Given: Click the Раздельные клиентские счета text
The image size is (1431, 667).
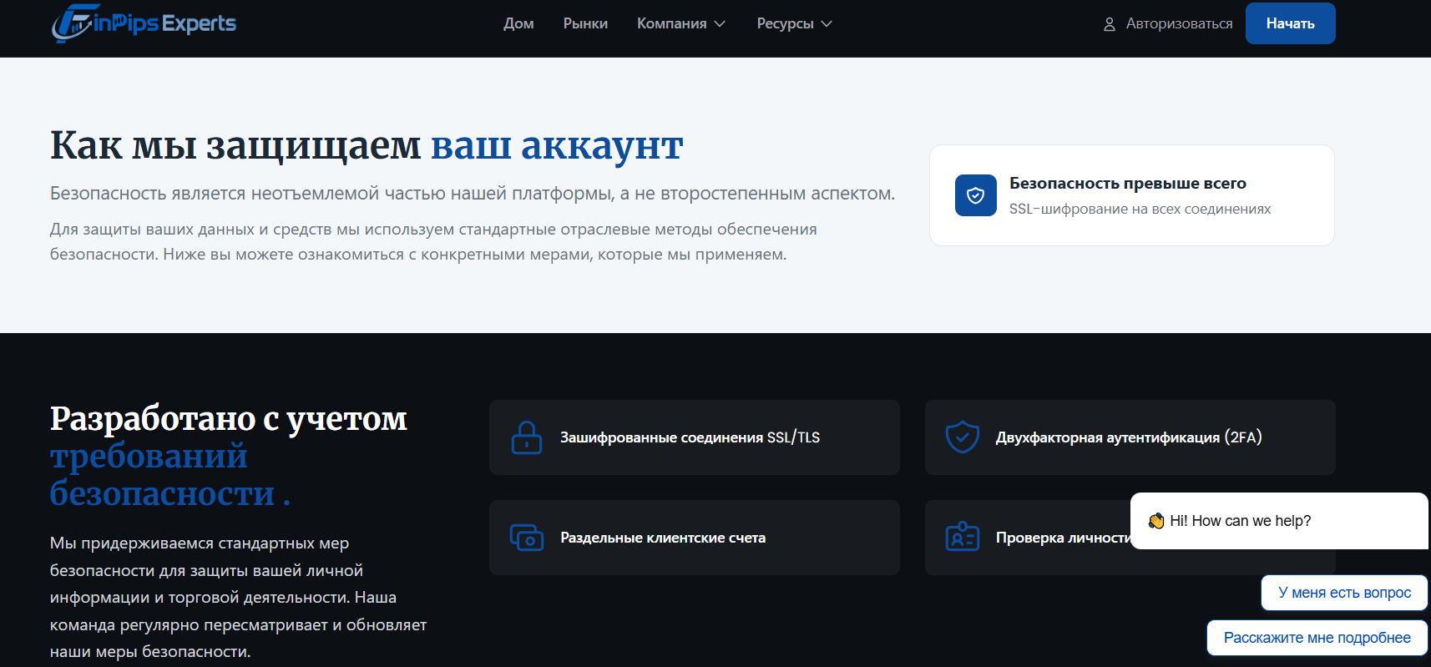Looking at the screenshot, I should 663,538.
